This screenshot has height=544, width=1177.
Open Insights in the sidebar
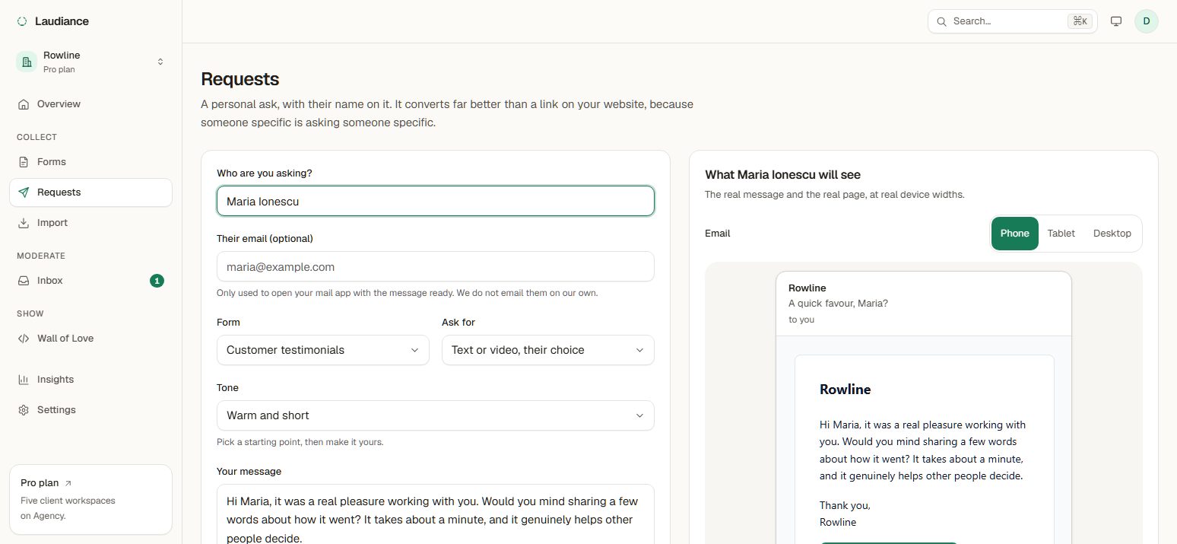pos(90,380)
